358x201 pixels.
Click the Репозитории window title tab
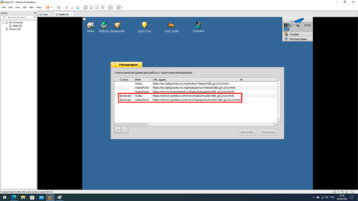pyautogui.click(x=127, y=65)
